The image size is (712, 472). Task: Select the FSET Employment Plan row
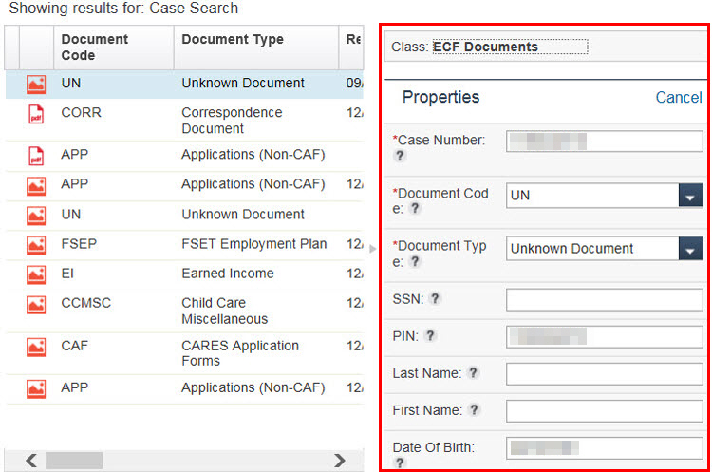(x=253, y=244)
